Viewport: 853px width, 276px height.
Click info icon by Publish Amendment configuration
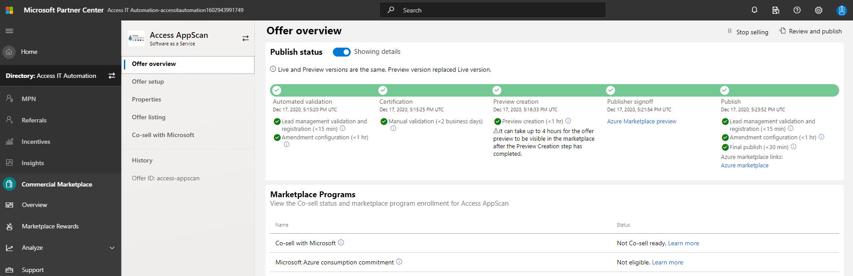[821, 137]
